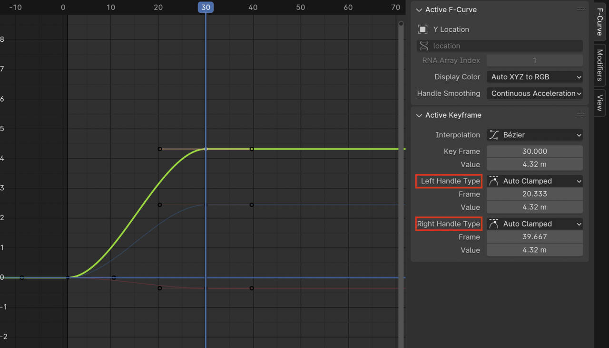The height and width of the screenshot is (348, 609).
Task: Click the Handle Smoothing label
Action: pos(449,94)
